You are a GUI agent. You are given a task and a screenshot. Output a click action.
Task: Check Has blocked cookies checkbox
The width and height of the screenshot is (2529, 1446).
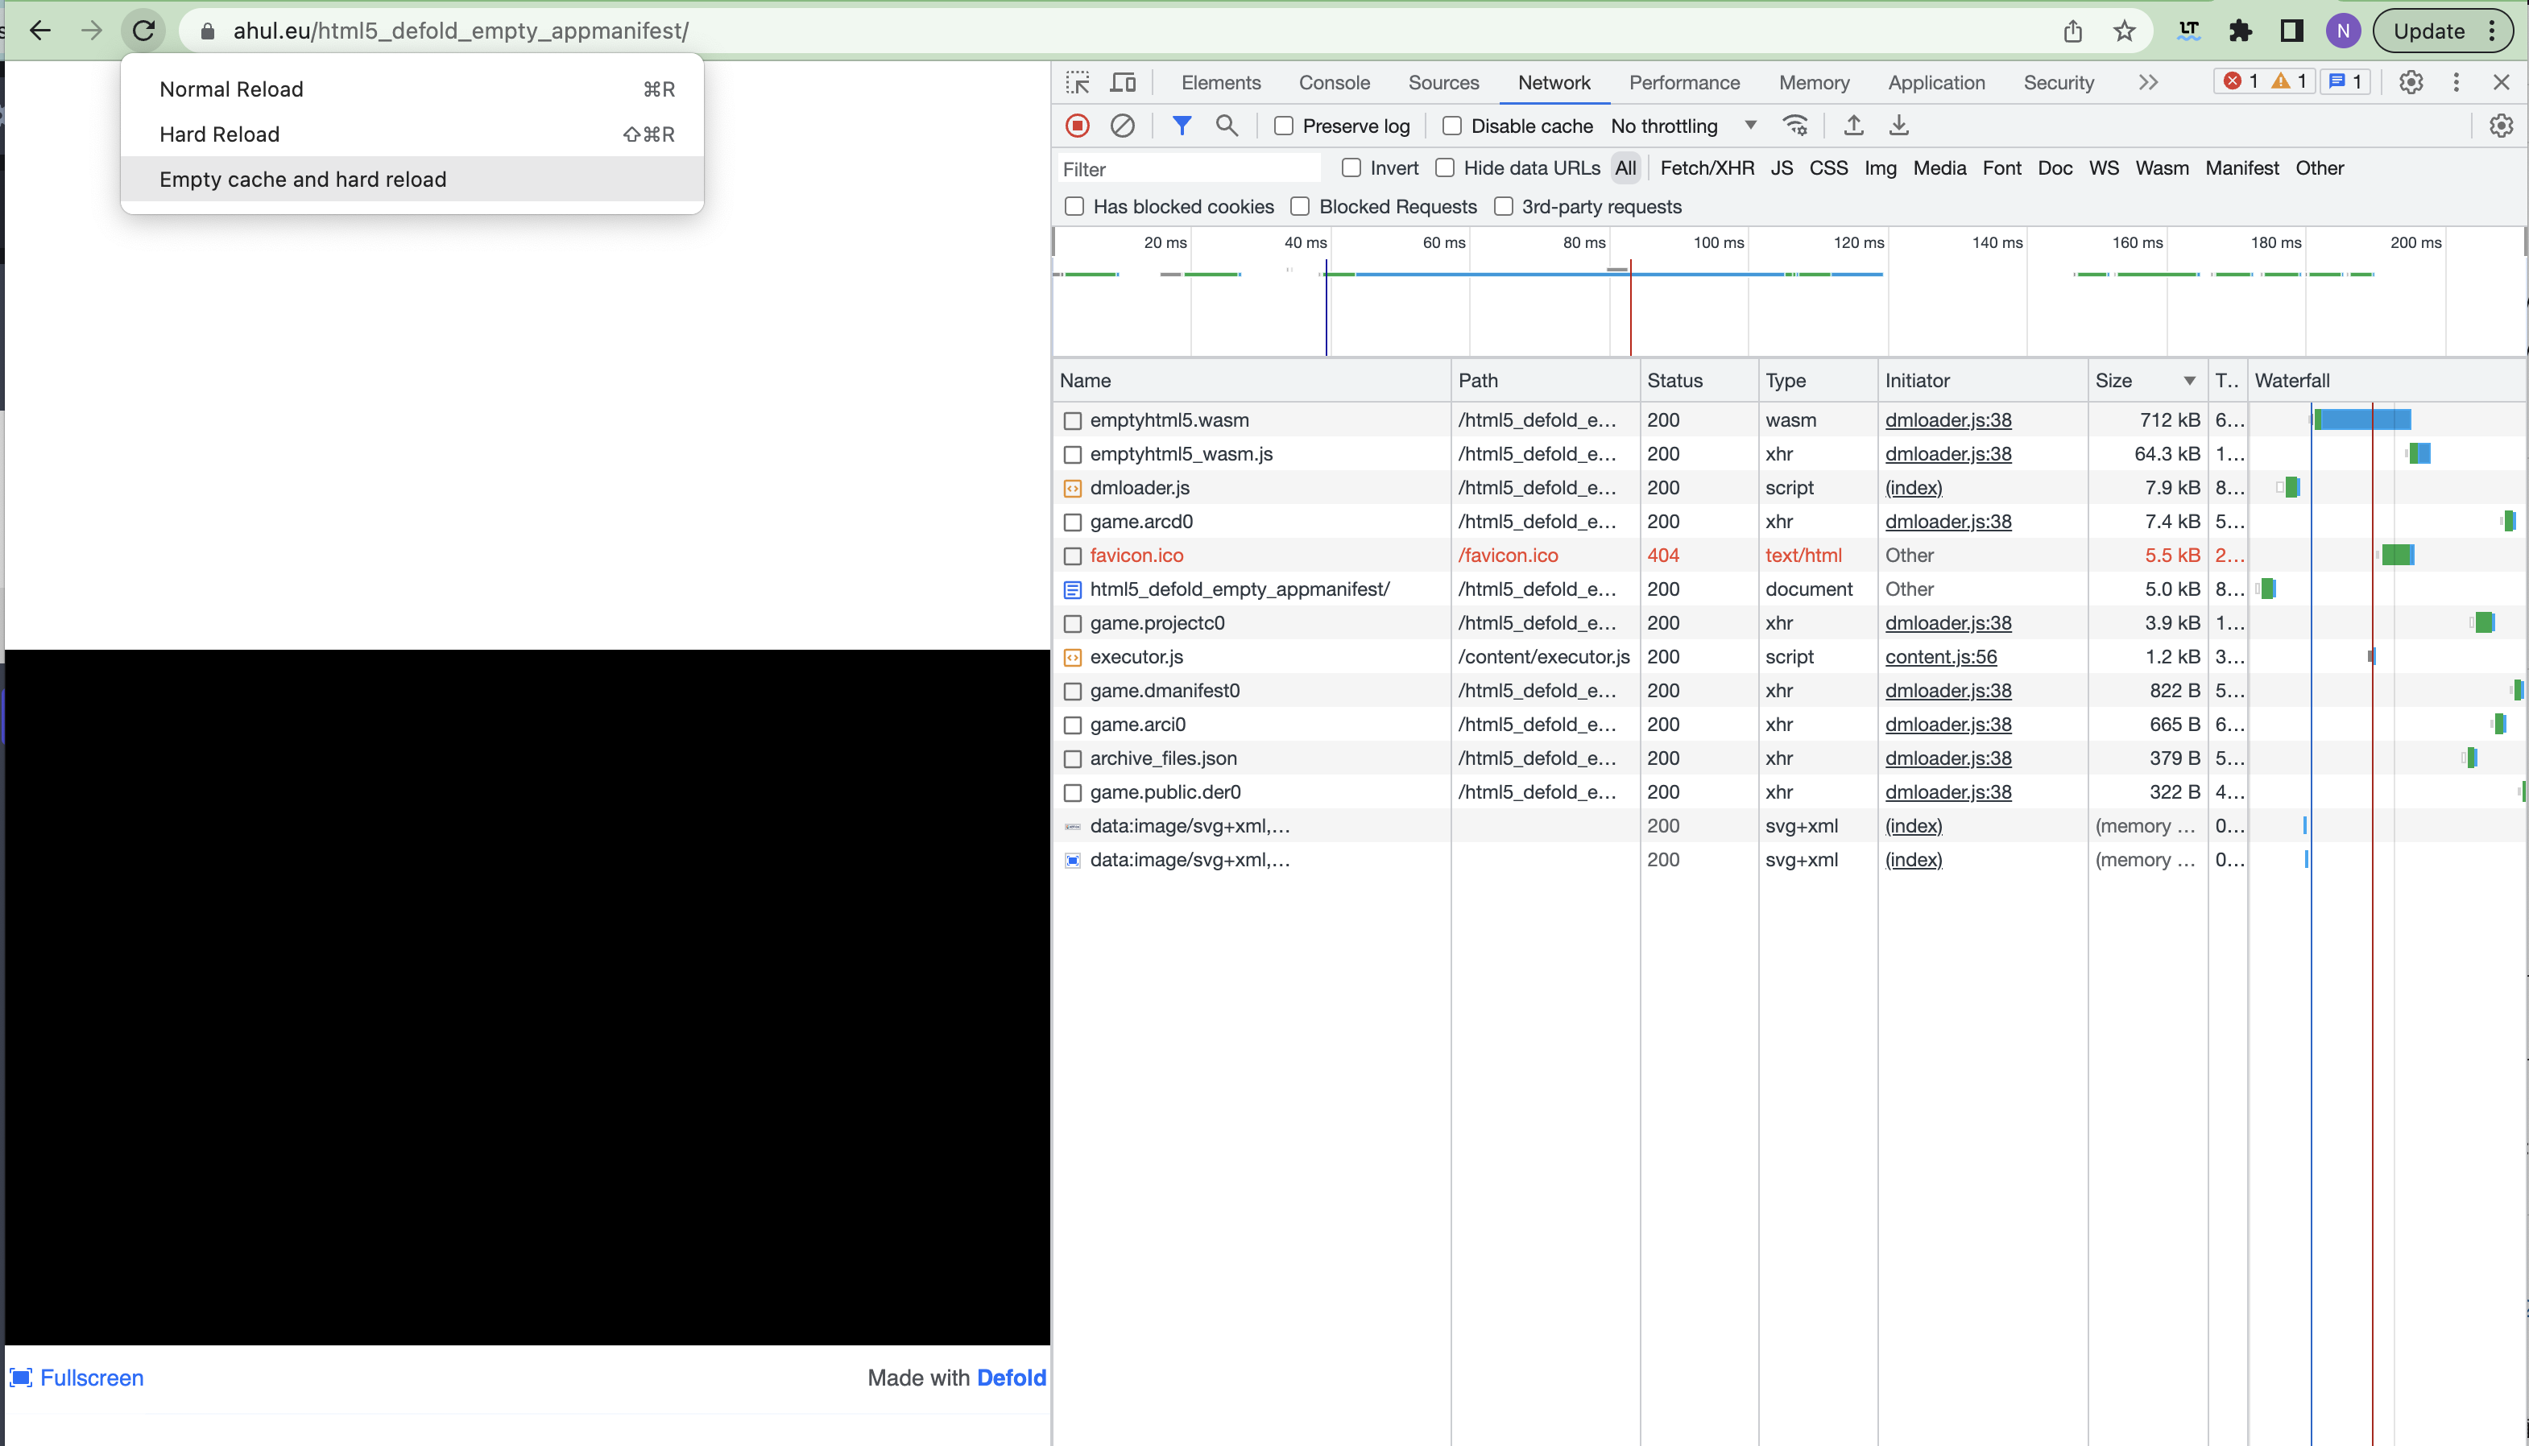click(1074, 207)
